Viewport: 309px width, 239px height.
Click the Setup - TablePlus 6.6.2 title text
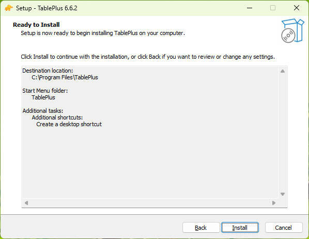point(47,8)
